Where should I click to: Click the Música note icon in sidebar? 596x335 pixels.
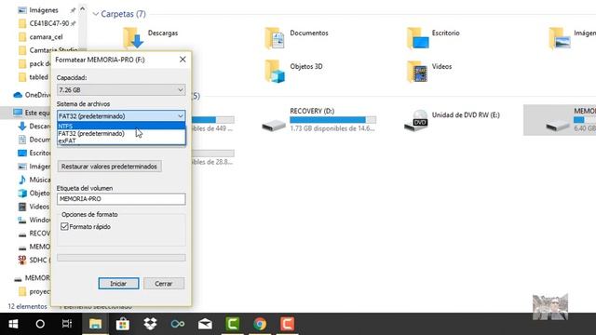[x=22, y=180]
